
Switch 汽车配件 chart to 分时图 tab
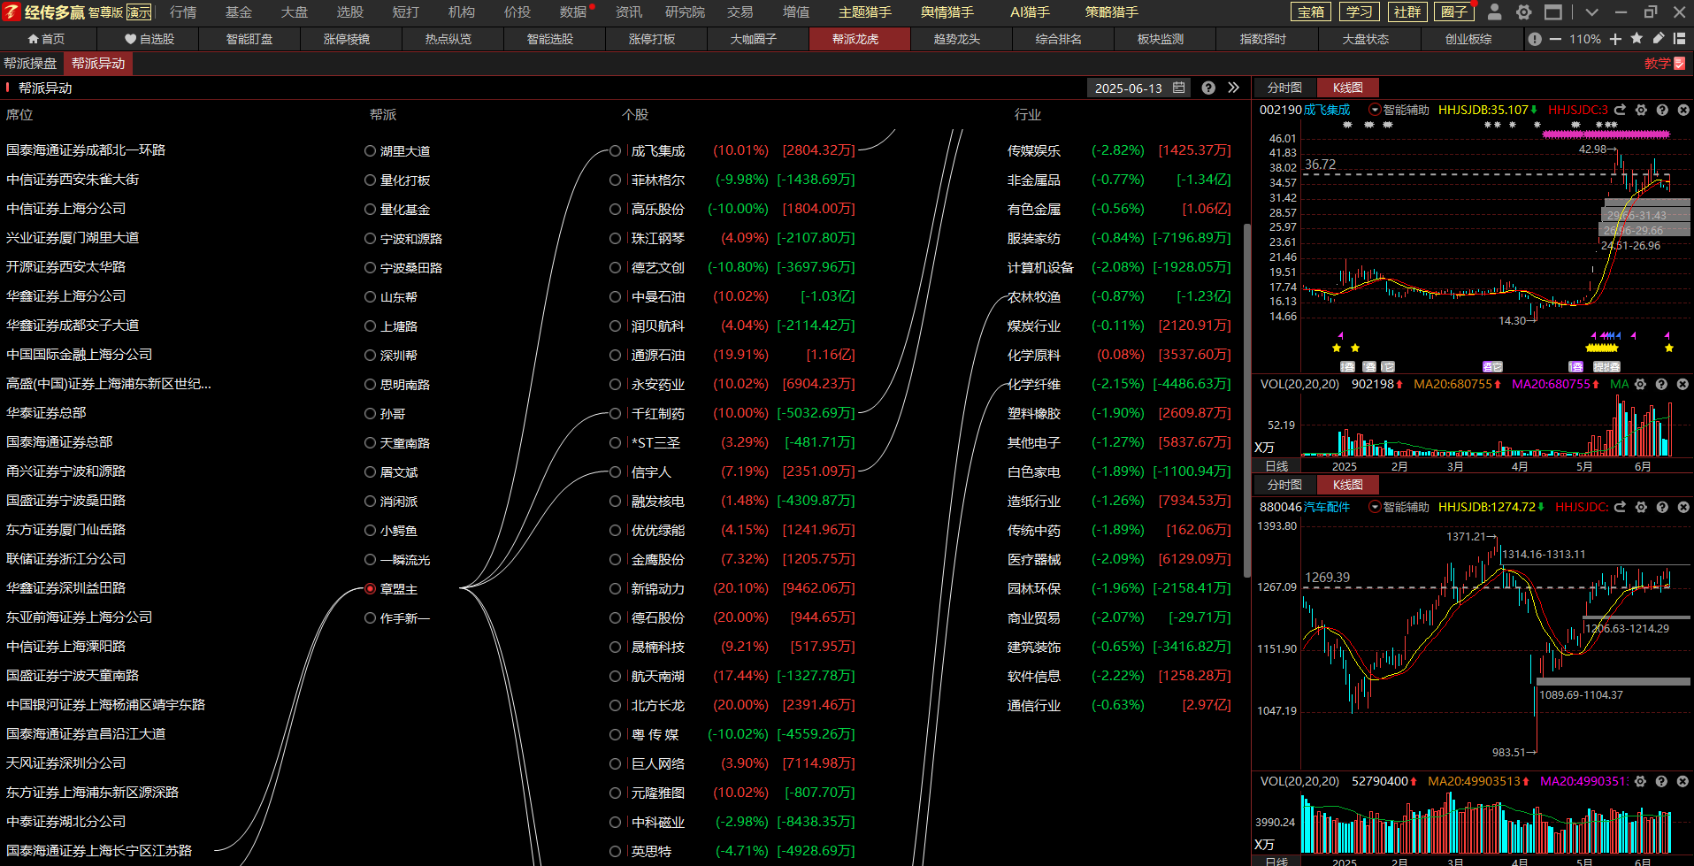coord(1284,485)
